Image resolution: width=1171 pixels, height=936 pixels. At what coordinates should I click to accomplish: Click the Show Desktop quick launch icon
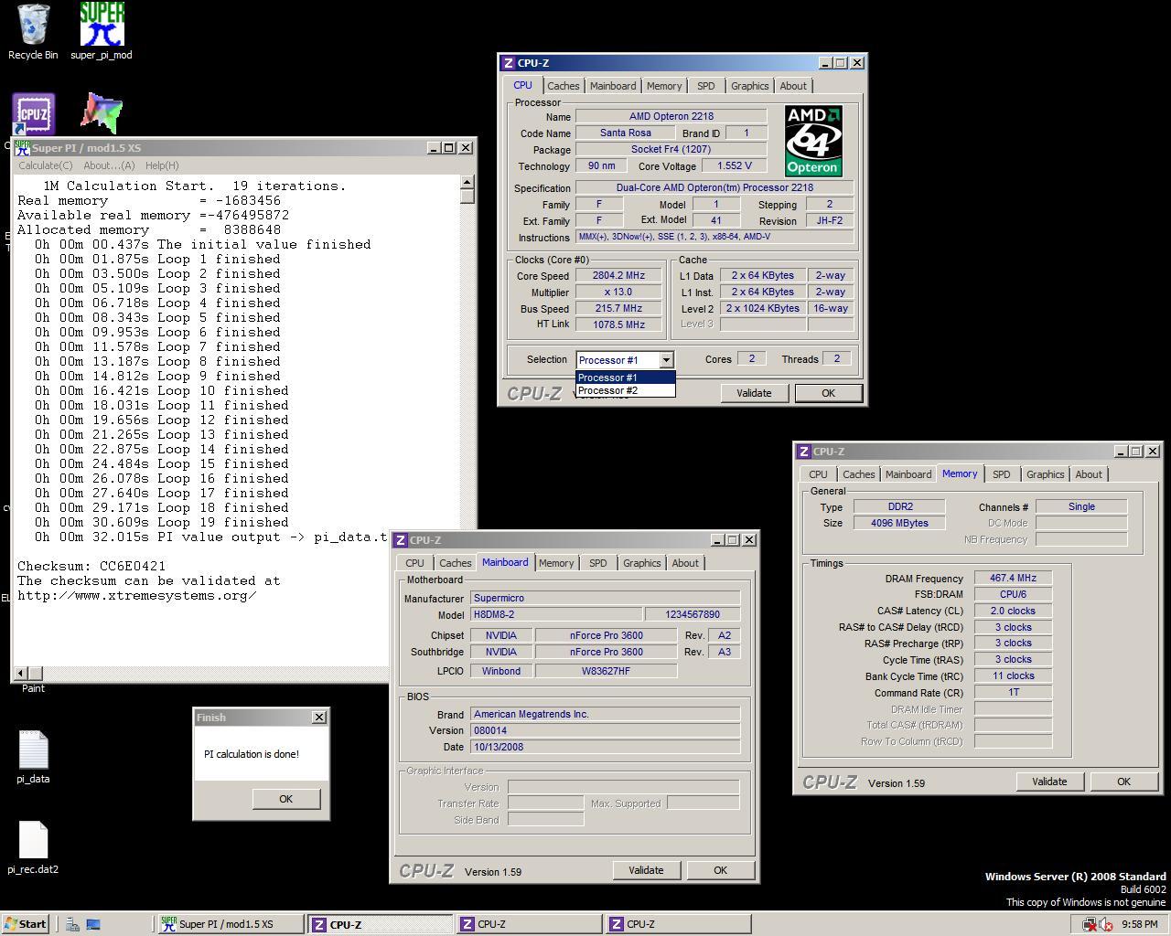(x=93, y=924)
